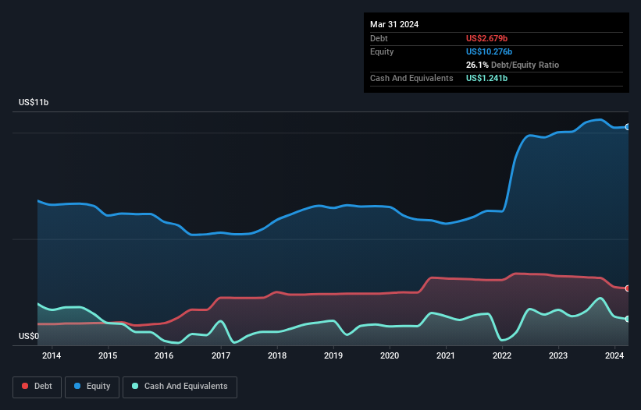
Task: Select the Cash endpoint marker on the chart
Action: tap(628, 319)
